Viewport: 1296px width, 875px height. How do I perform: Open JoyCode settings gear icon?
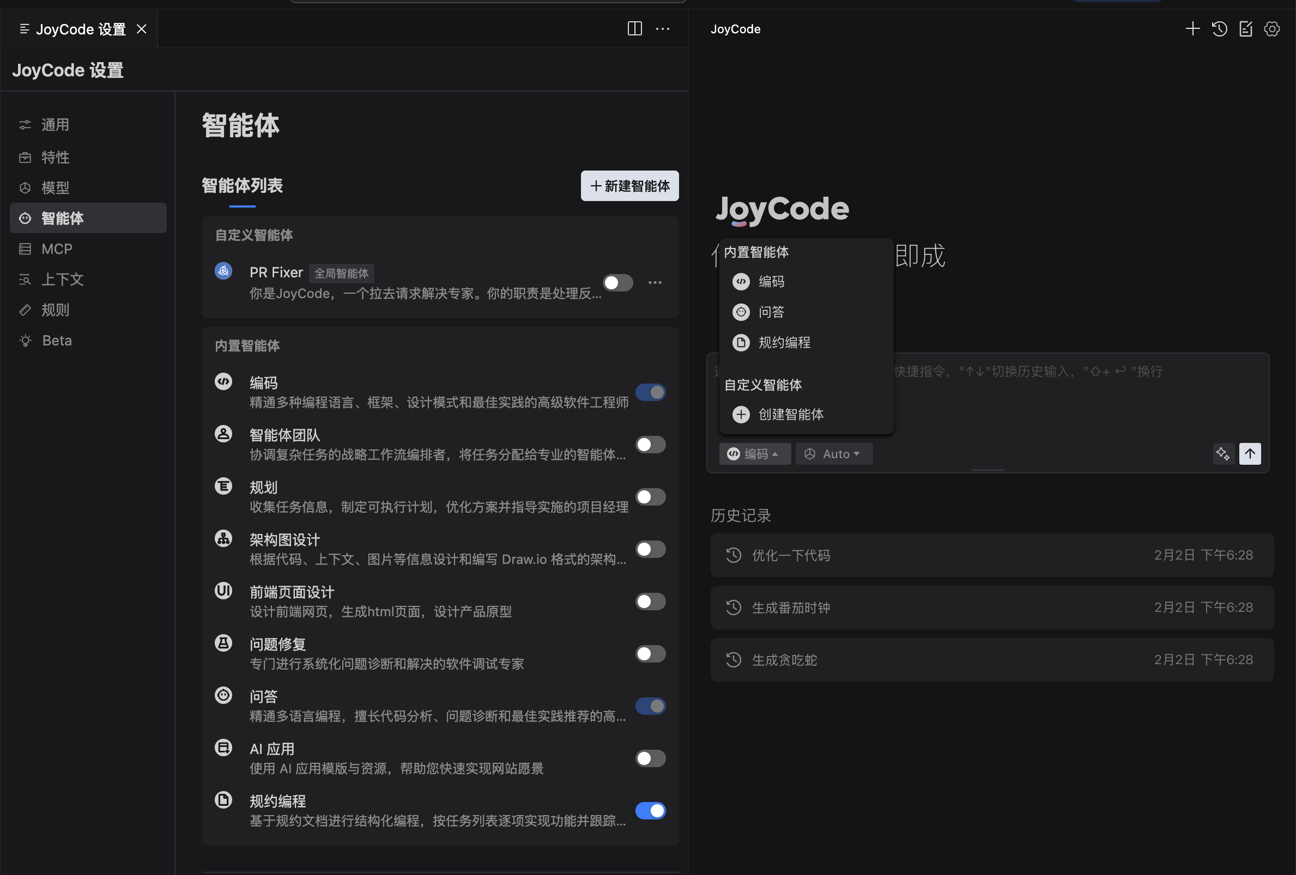[x=1271, y=28]
